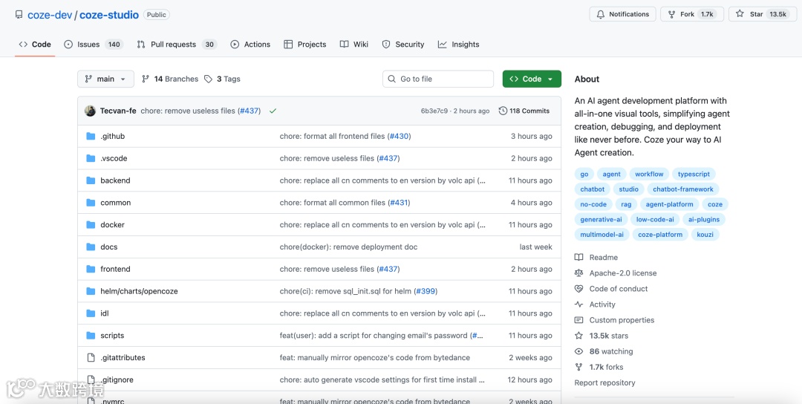Click the .gitattributes file icon

click(91, 357)
